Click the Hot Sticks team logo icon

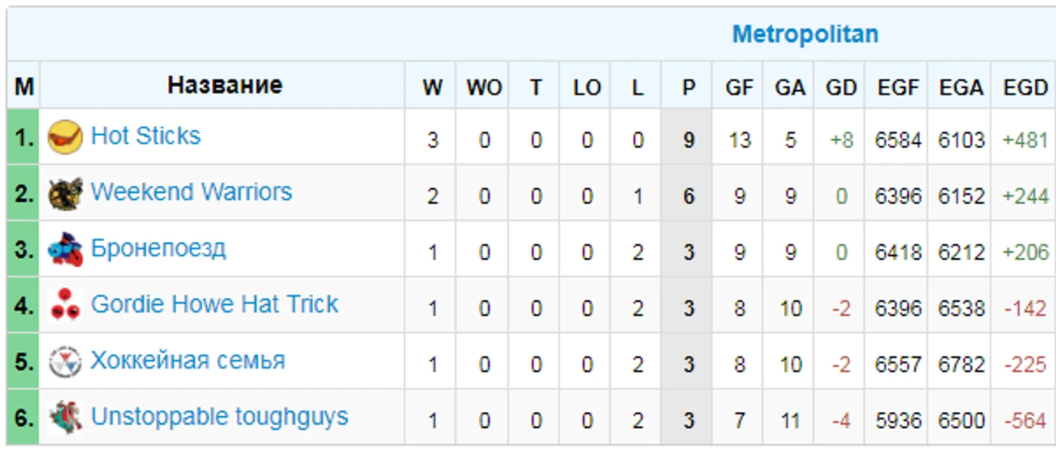(x=65, y=137)
